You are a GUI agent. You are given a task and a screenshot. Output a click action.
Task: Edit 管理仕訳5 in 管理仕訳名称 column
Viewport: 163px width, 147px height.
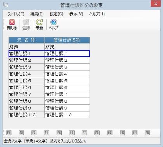tap(67, 81)
